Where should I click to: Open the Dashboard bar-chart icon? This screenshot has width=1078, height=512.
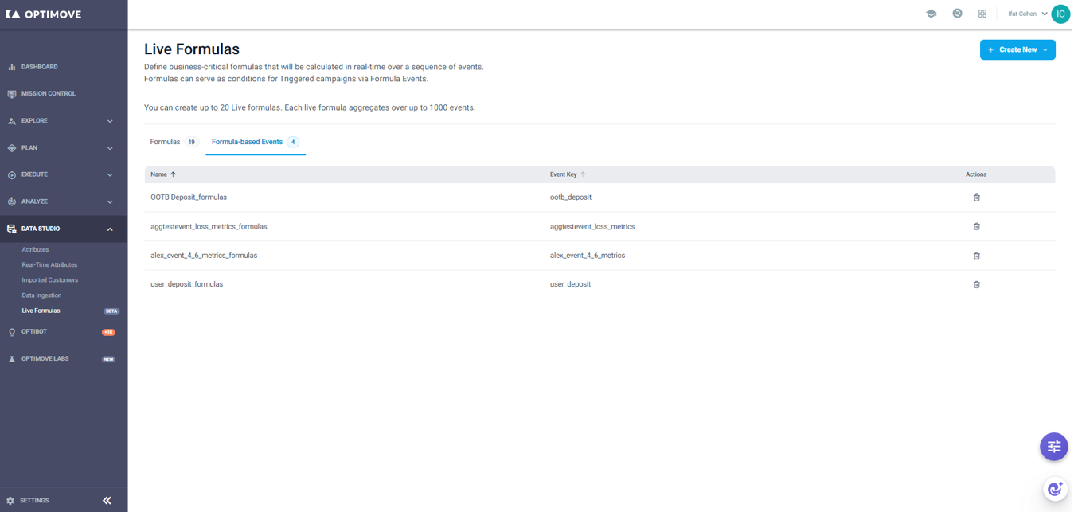click(12, 67)
